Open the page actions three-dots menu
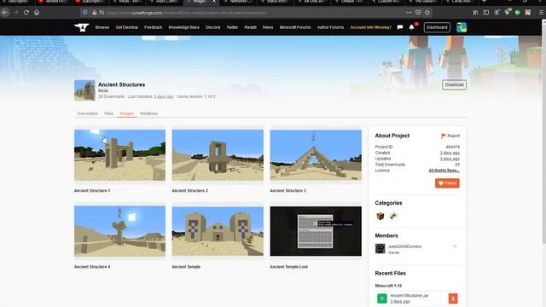The width and height of the screenshot is (546, 307). tap(409, 13)
